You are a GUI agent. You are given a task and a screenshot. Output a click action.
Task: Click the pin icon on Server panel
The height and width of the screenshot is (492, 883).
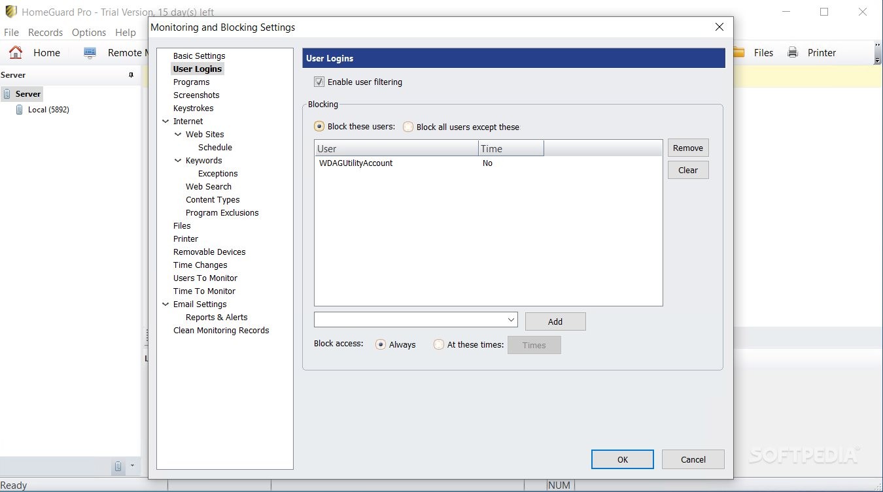coord(131,75)
